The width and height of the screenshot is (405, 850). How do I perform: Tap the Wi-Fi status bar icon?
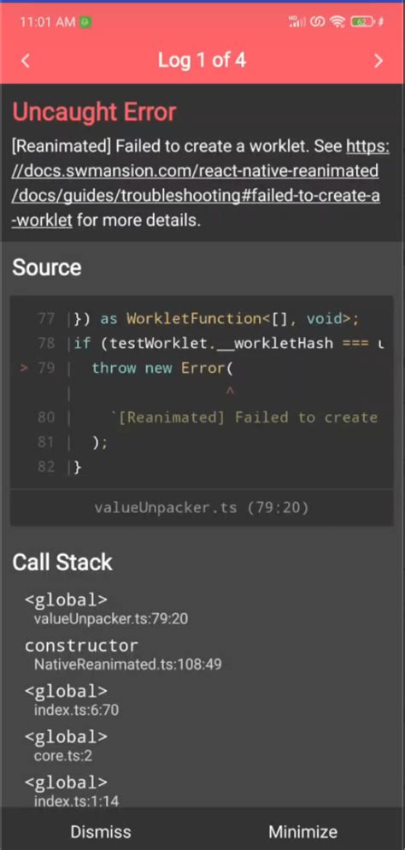click(x=337, y=21)
